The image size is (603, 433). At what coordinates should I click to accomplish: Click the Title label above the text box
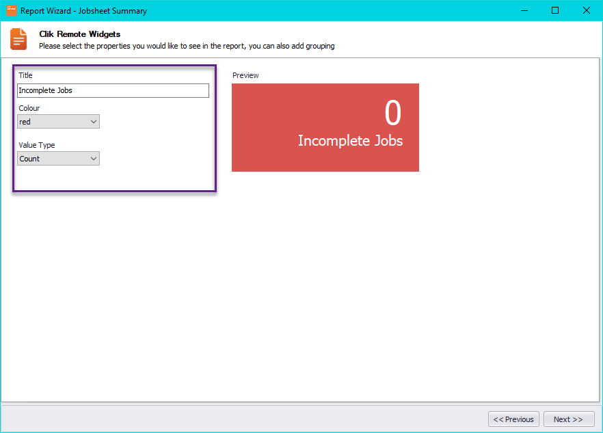[x=25, y=75]
